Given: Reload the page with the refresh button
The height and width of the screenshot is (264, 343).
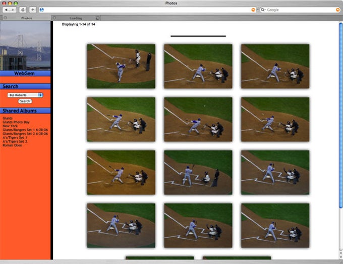Looking at the screenshot, I should pyautogui.click(x=23, y=10).
